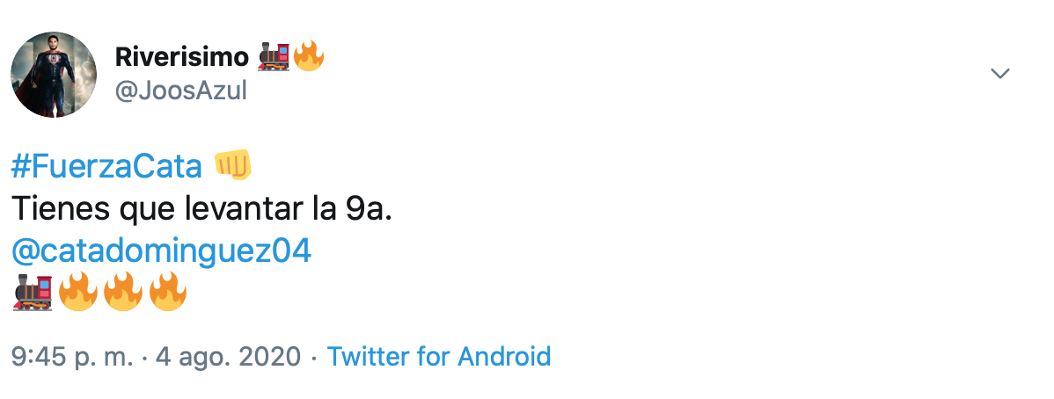This screenshot has width=1054, height=399.
Task: Open the tweet options chevron menu
Action: [x=999, y=74]
